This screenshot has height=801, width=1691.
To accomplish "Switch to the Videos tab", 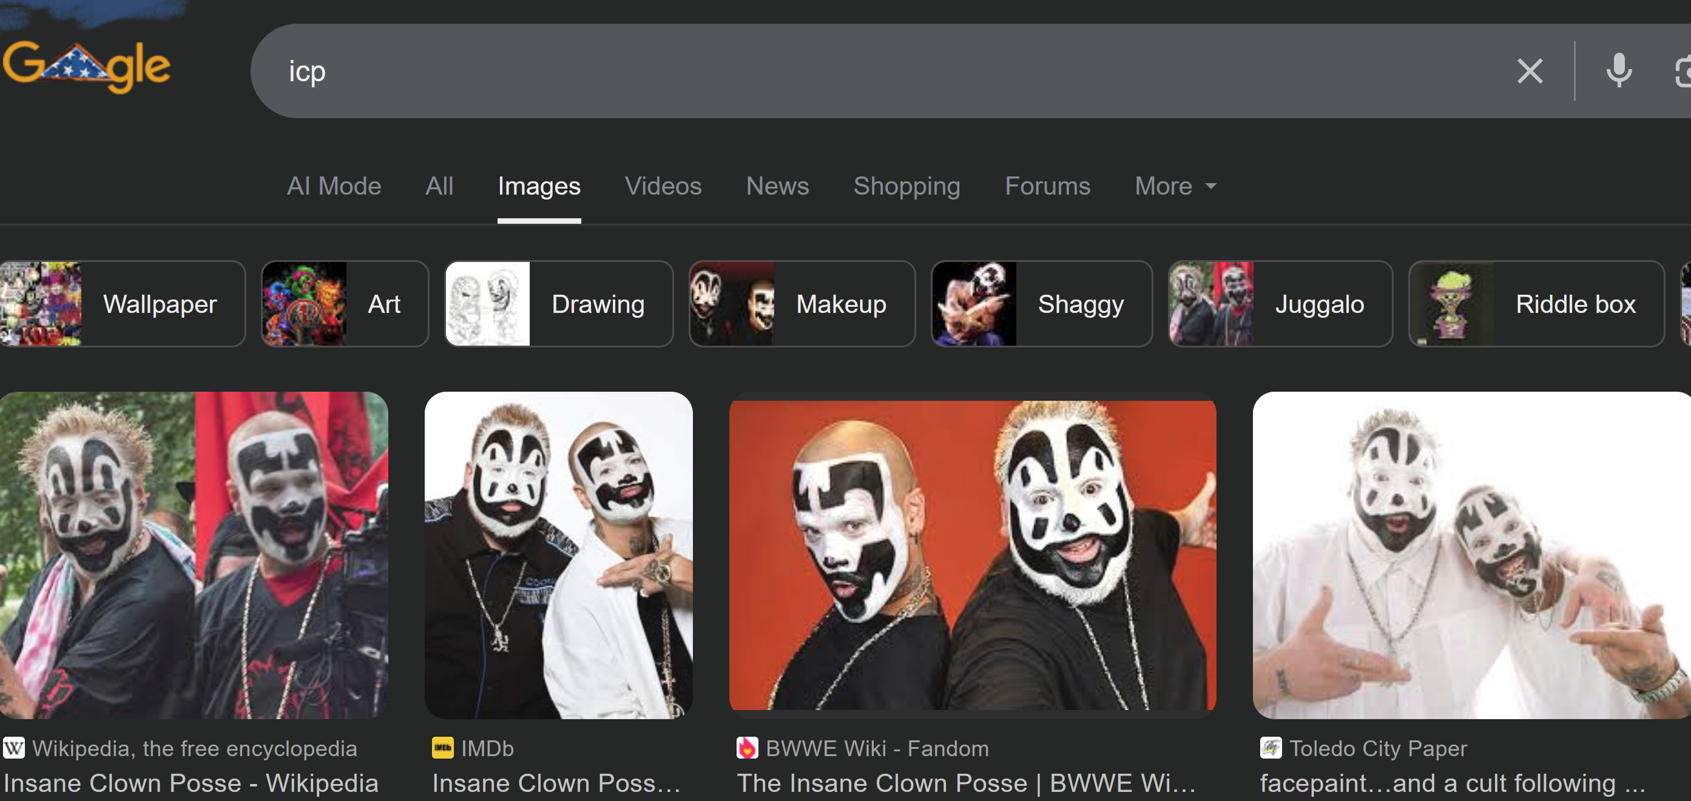I will click(x=663, y=186).
